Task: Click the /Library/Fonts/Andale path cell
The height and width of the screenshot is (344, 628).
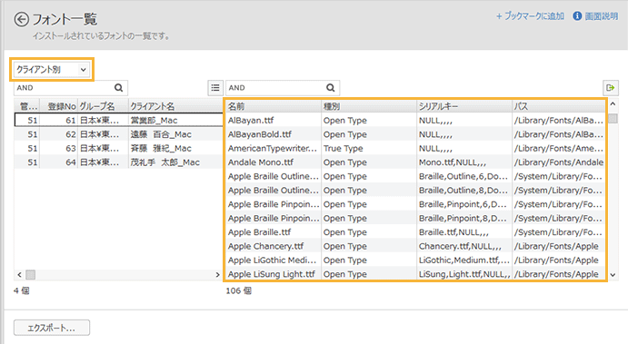Action: tap(559, 162)
